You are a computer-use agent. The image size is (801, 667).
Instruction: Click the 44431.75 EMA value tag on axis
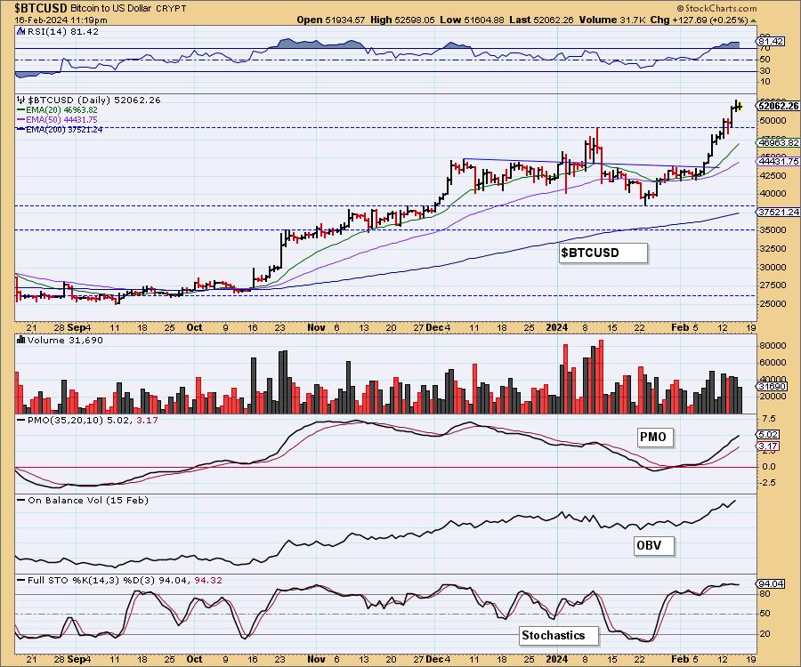click(x=778, y=161)
